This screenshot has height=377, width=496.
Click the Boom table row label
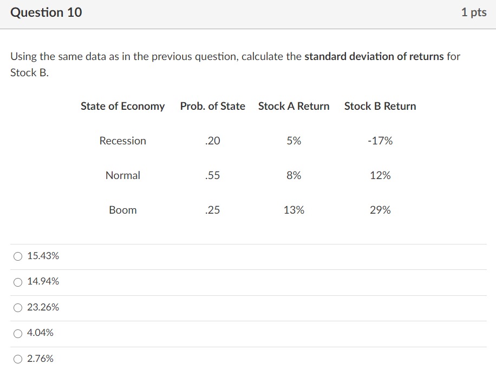[x=122, y=210]
